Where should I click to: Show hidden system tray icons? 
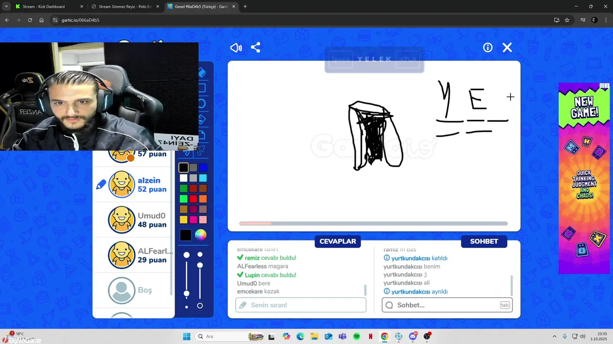click(555, 336)
